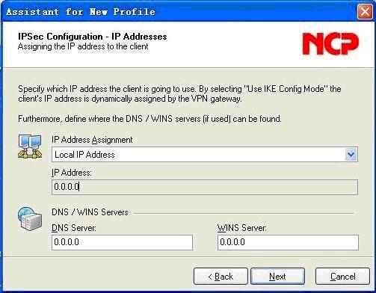
Task: Select the Local IP Address combo box
Action: tap(205, 155)
